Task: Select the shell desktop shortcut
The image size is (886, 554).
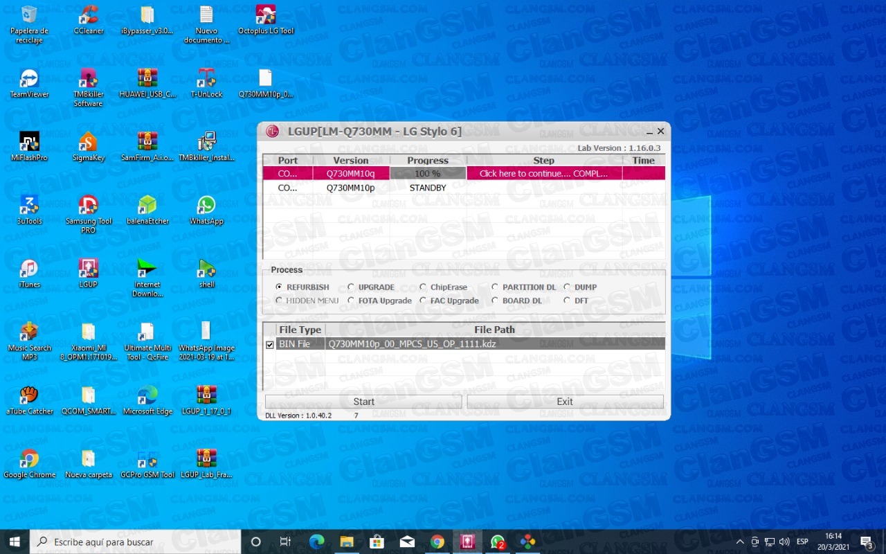Action: pos(206,274)
